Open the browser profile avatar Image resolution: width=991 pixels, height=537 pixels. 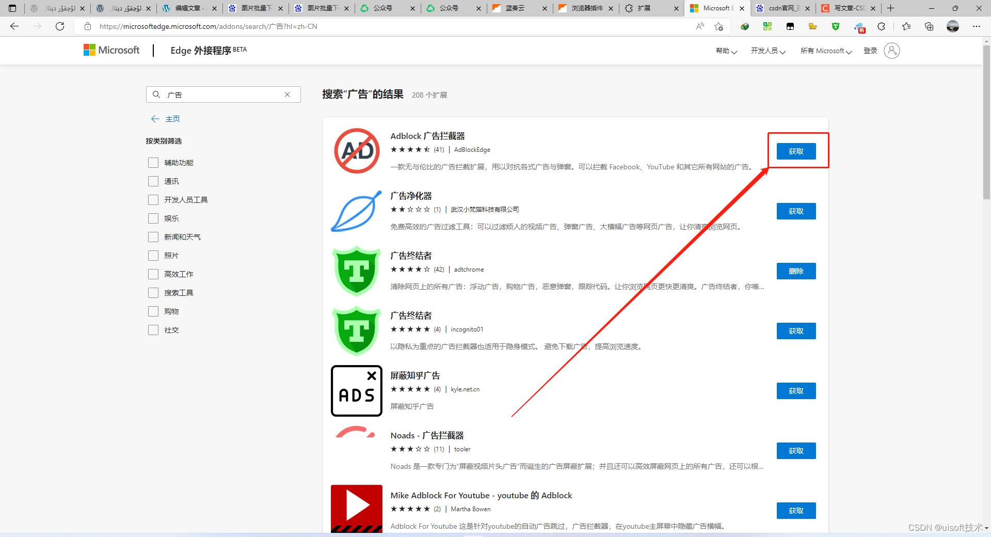click(953, 26)
